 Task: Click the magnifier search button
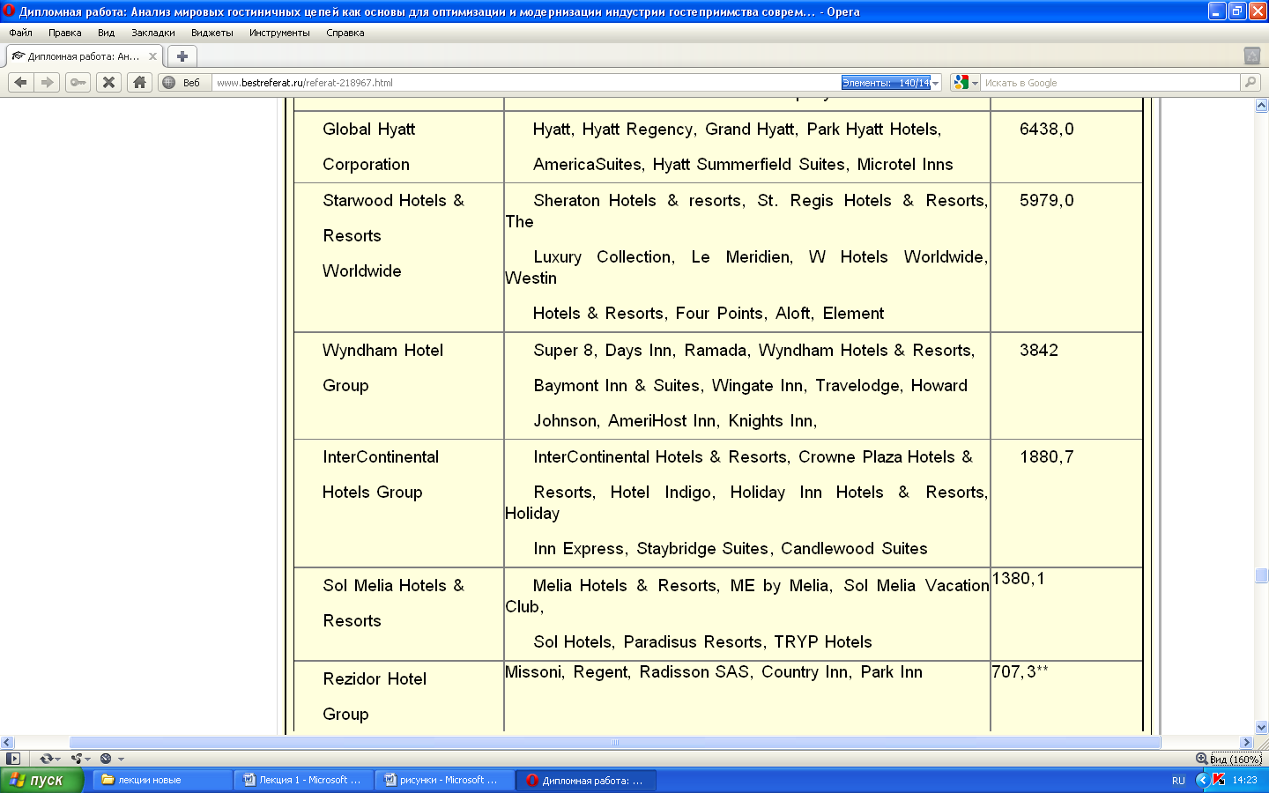point(1250,82)
